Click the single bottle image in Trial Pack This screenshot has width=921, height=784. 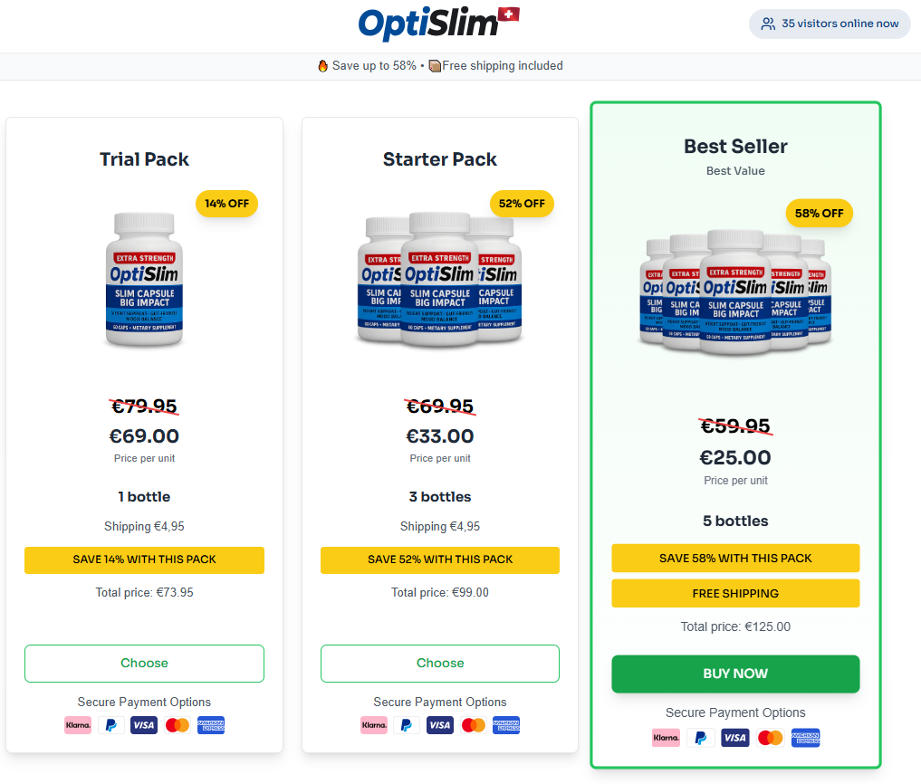(144, 279)
